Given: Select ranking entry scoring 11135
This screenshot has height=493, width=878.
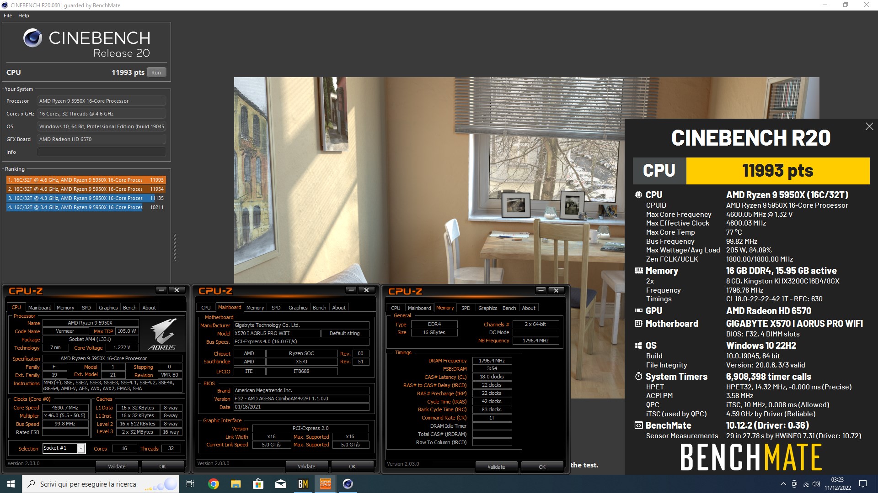Looking at the screenshot, I should point(86,198).
